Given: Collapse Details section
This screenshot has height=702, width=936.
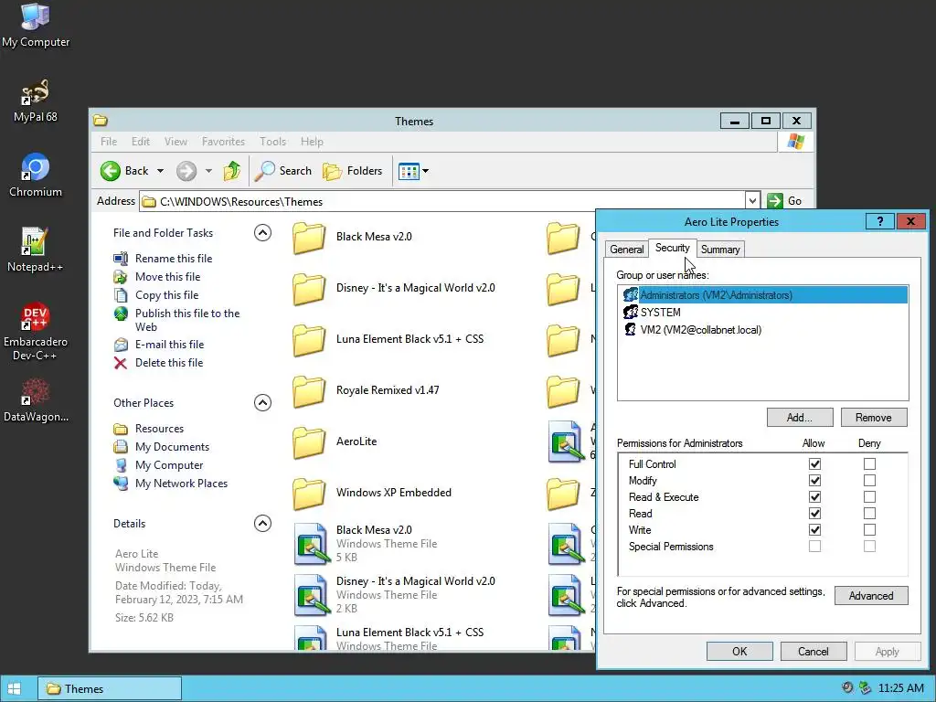Looking at the screenshot, I should pyautogui.click(x=262, y=524).
